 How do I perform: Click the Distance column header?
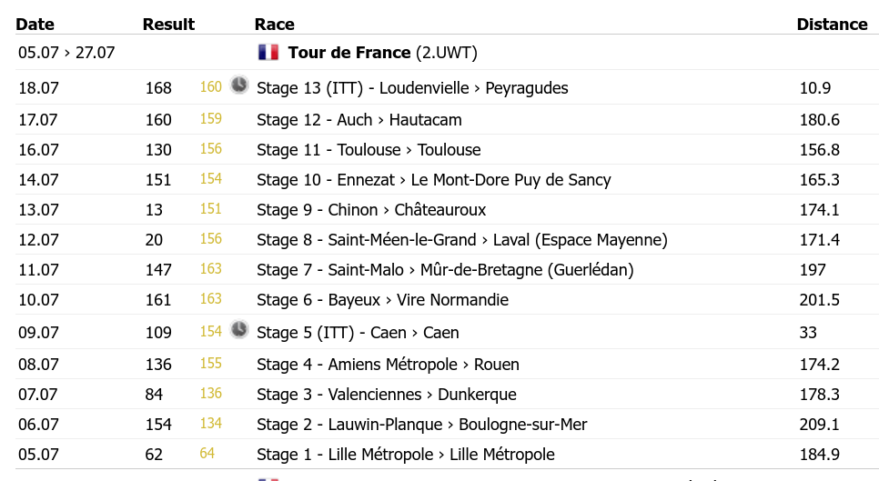pos(832,24)
